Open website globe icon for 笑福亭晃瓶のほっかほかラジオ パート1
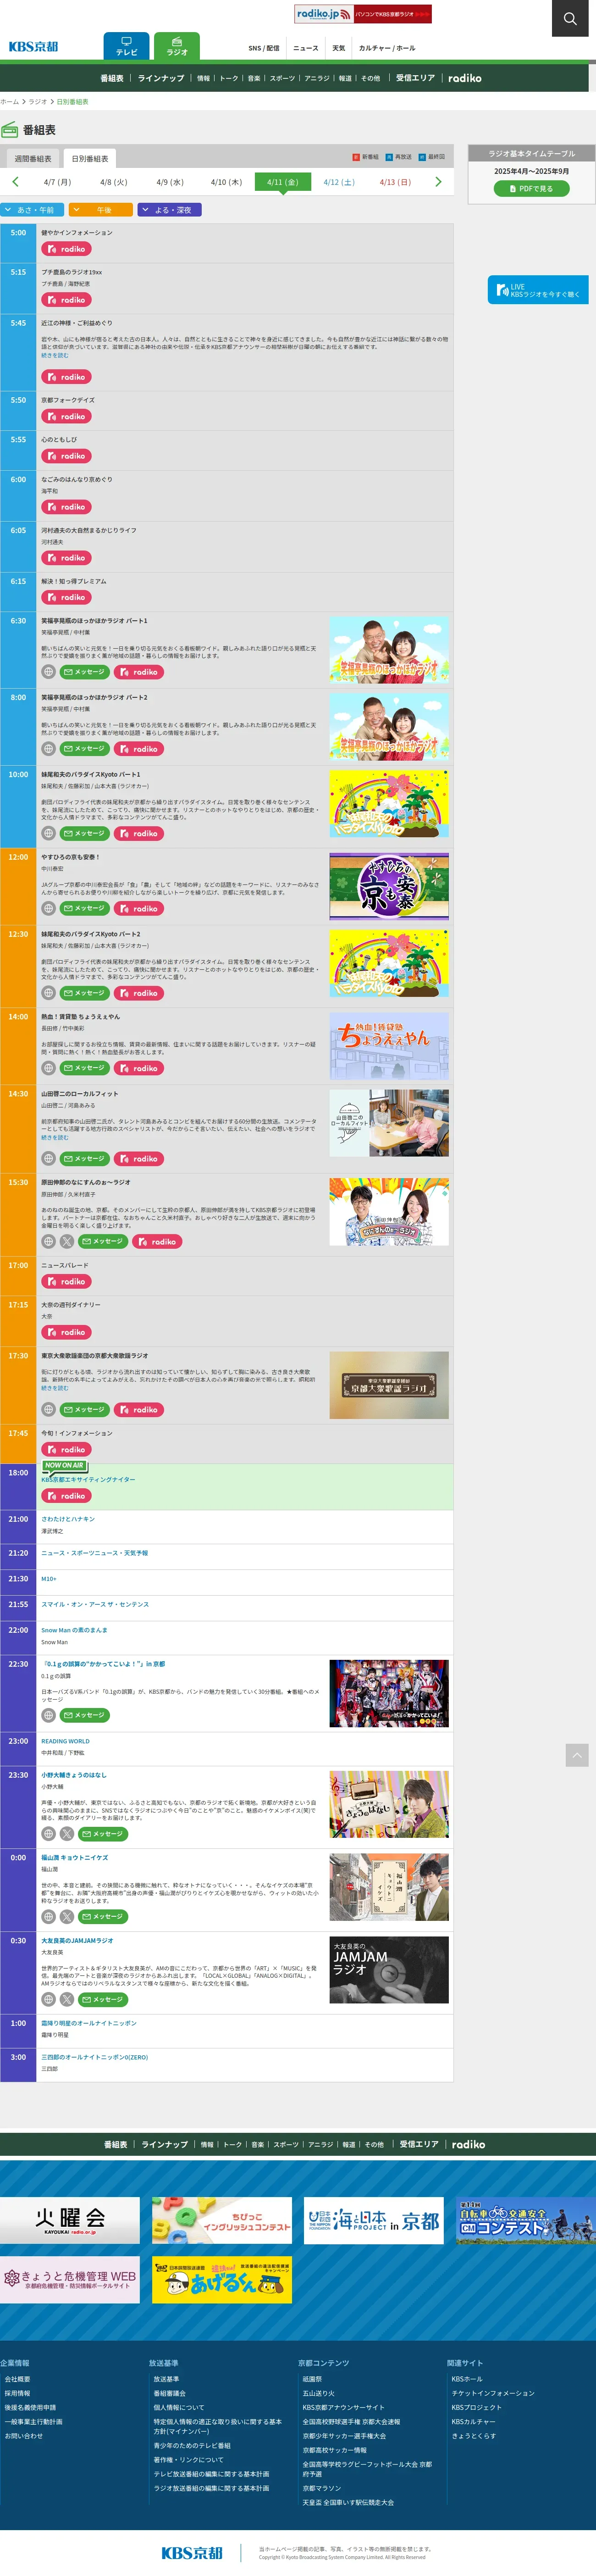Image resolution: width=596 pixels, height=2576 pixels. tap(48, 672)
